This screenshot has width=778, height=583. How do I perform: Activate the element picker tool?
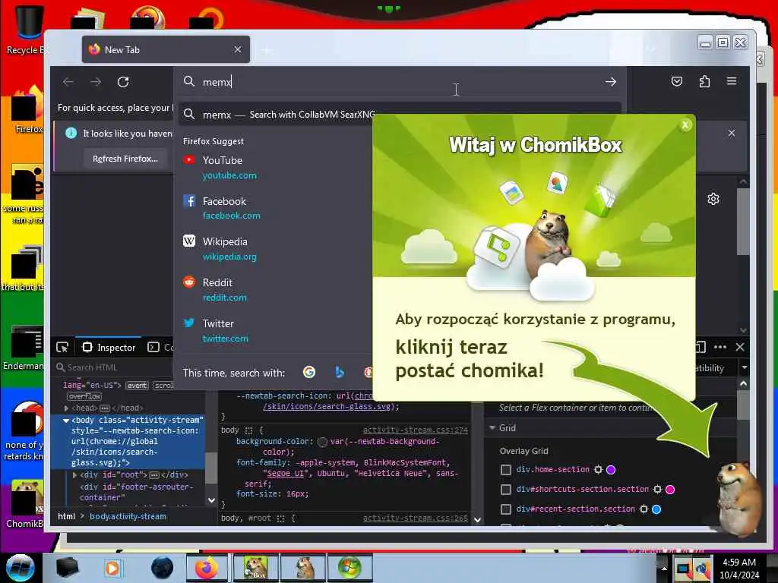pos(62,348)
